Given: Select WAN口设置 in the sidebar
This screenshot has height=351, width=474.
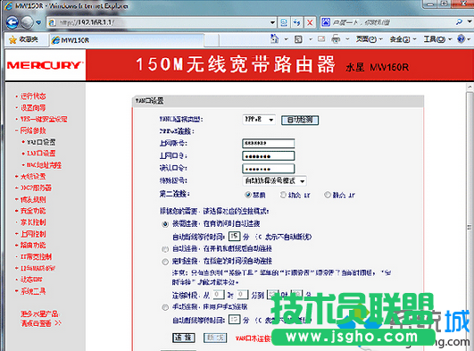Looking at the screenshot, I should (x=41, y=142).
